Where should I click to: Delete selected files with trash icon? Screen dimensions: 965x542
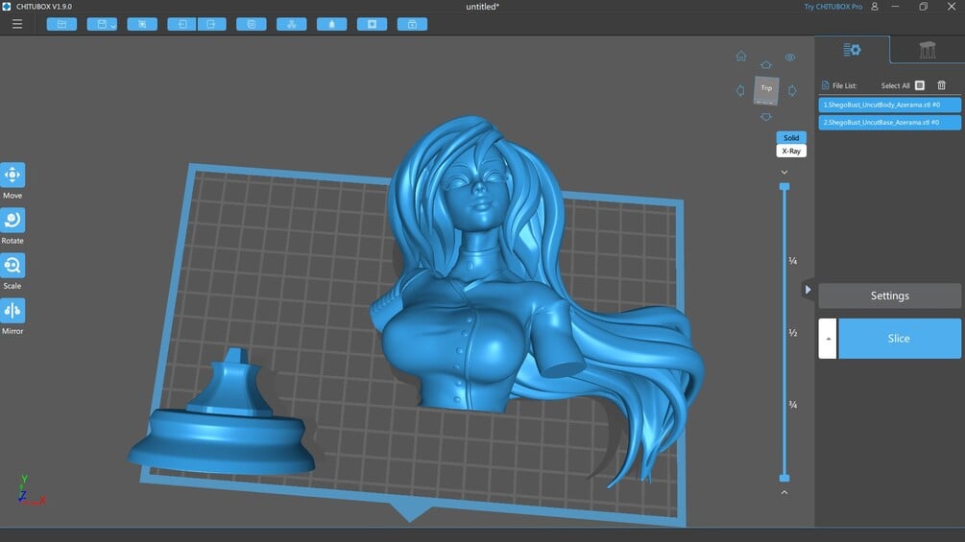click(942, 85)
